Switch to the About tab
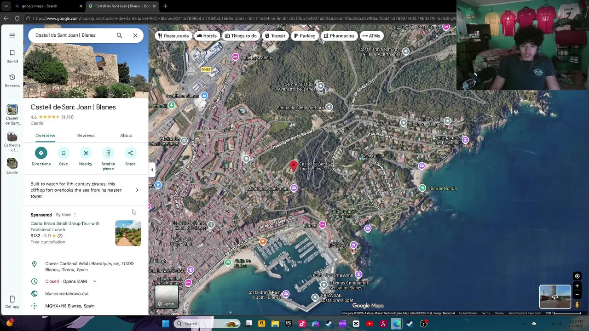 click(126, 136)
